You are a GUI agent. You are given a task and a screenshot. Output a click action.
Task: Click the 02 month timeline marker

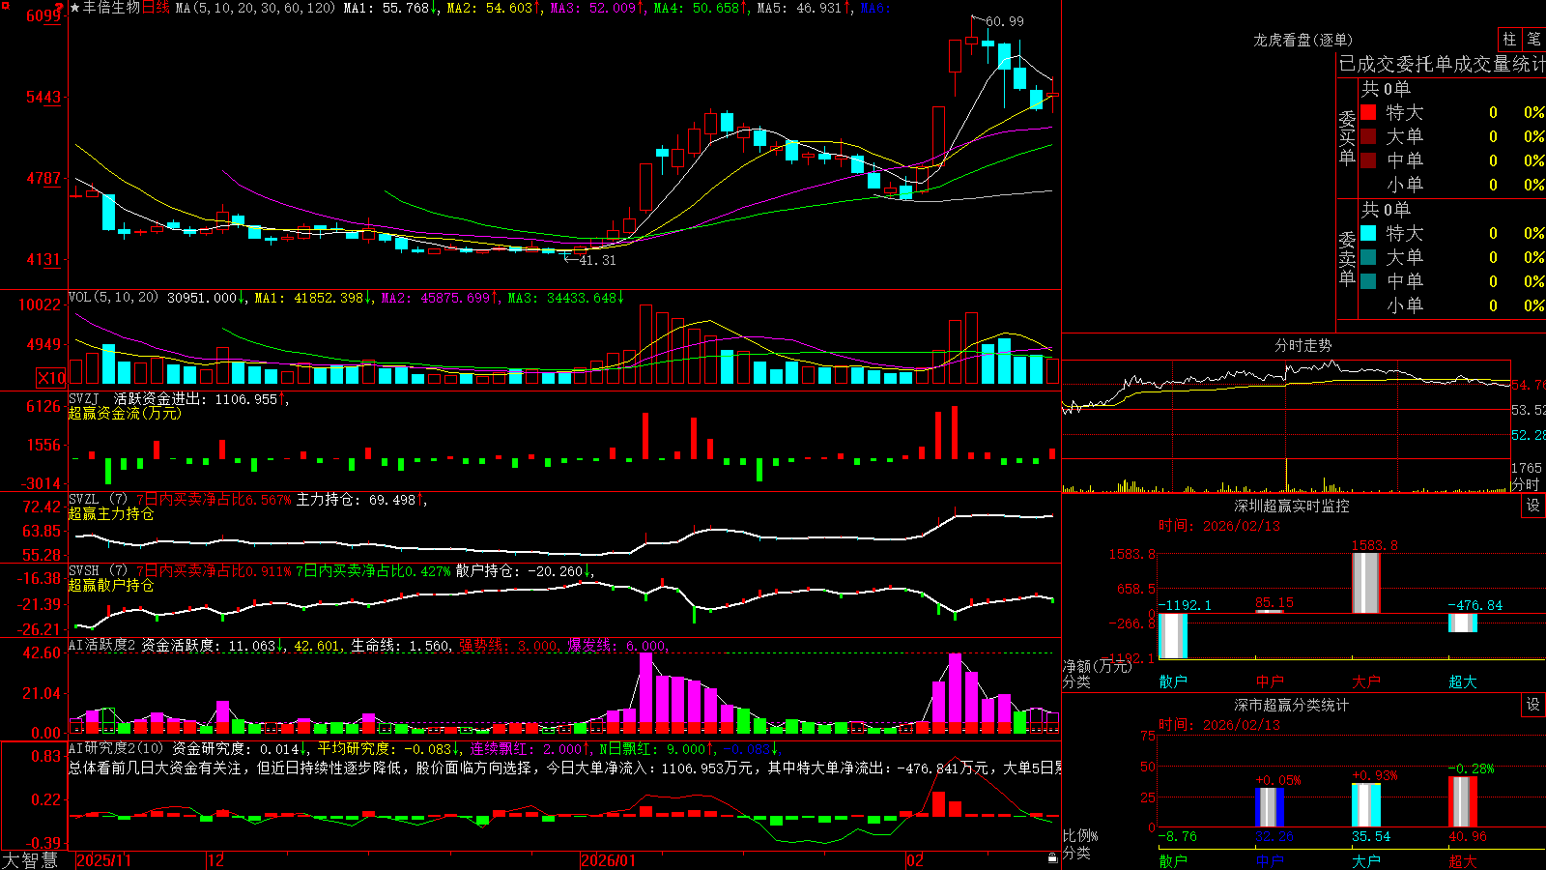(915, 860)
